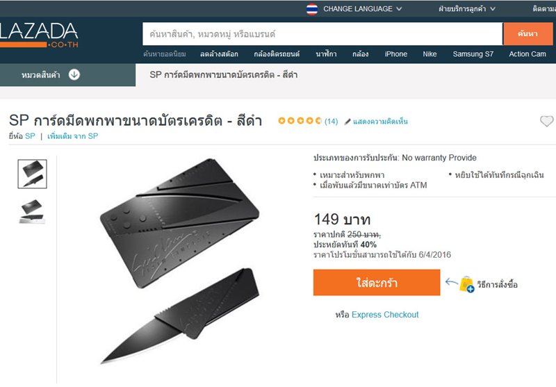
Task: Click the product search input field
Action: click(322, 34)
